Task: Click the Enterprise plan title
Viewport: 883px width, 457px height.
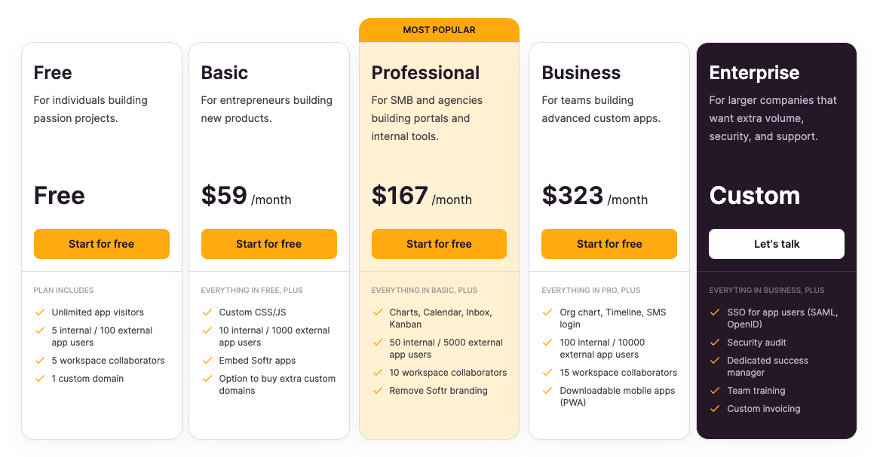Action: [x=754, y=73]
